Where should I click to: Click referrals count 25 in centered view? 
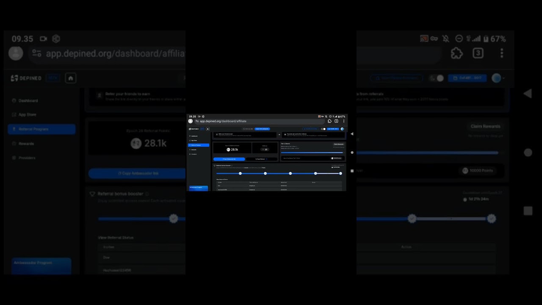pyautogui.click(x=265, y=150)
